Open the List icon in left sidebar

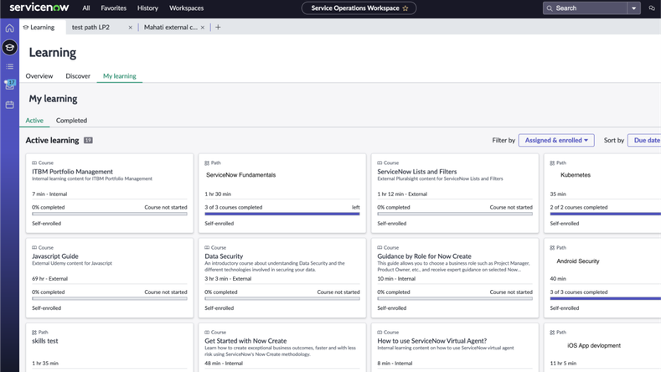[x=10, y=66]
